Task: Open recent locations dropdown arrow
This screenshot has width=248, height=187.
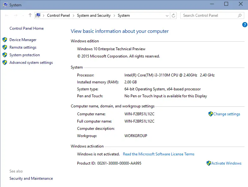Action: pyautogui.click(x=23, y=15)
